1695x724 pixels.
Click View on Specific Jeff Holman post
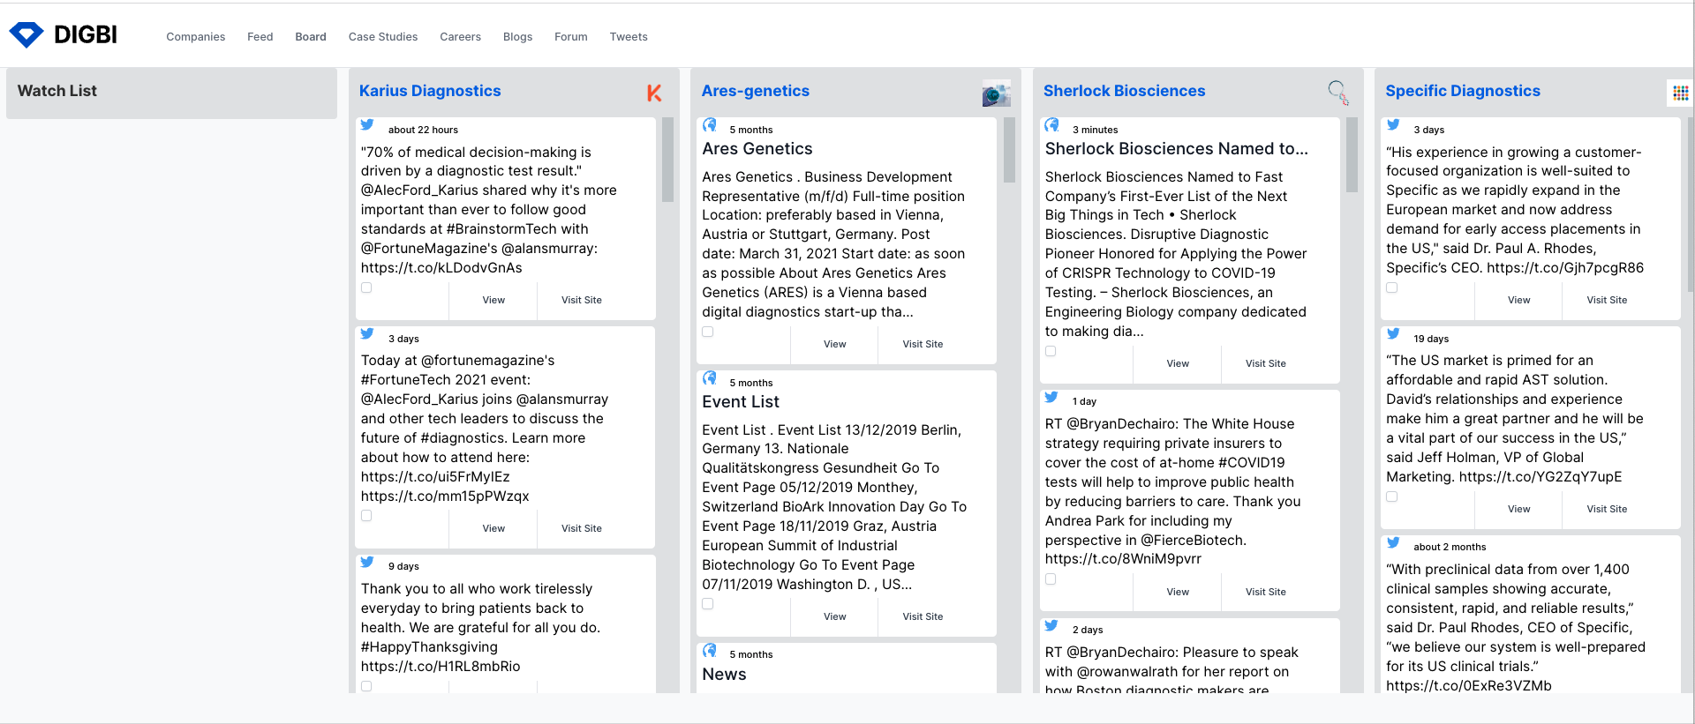coord(1519,510)
